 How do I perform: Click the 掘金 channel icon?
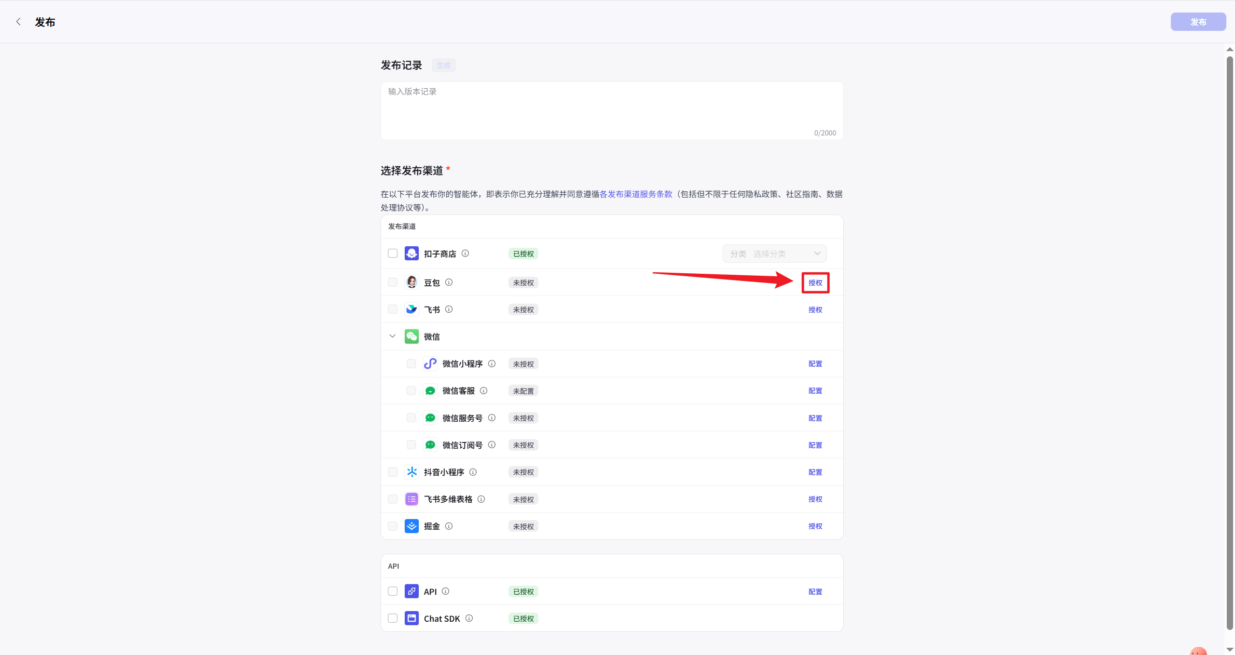click(x=412, y=526)
